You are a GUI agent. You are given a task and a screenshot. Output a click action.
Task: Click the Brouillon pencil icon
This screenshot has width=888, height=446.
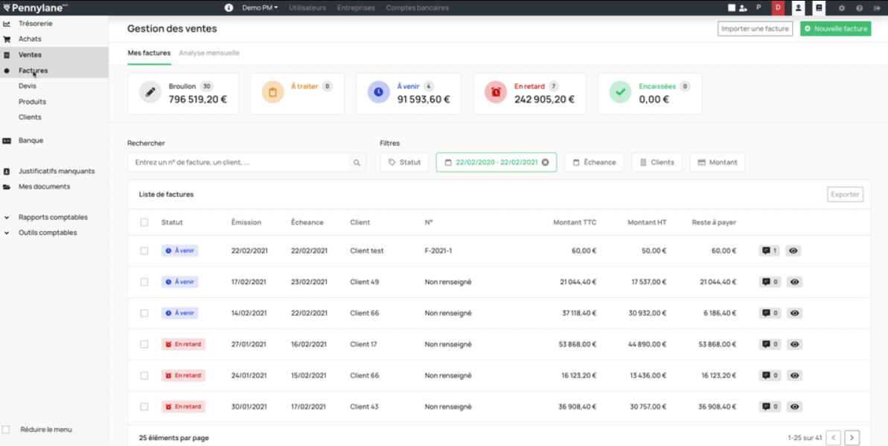[x=150, y=92]
